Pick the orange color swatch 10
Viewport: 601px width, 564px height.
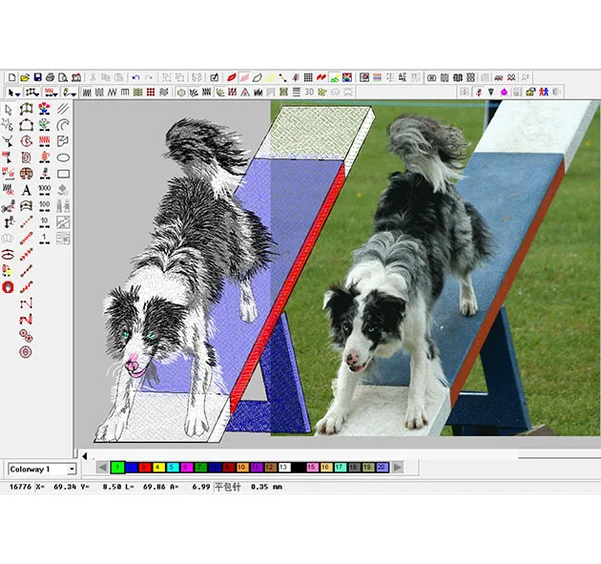[242, 467]
